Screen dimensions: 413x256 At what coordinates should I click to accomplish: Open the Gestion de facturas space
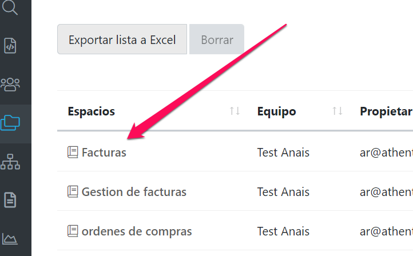point(134,192)
